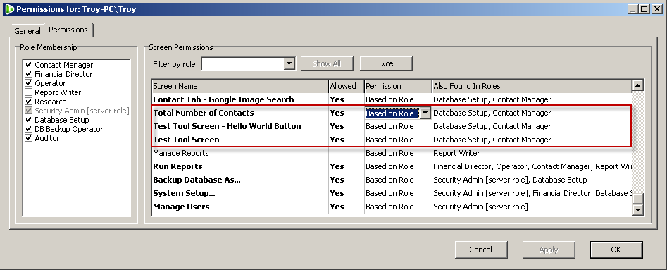Select the Total Number of Contacts row
The height and width of the screenshot is (270, 667).
[x=392, y=113]
